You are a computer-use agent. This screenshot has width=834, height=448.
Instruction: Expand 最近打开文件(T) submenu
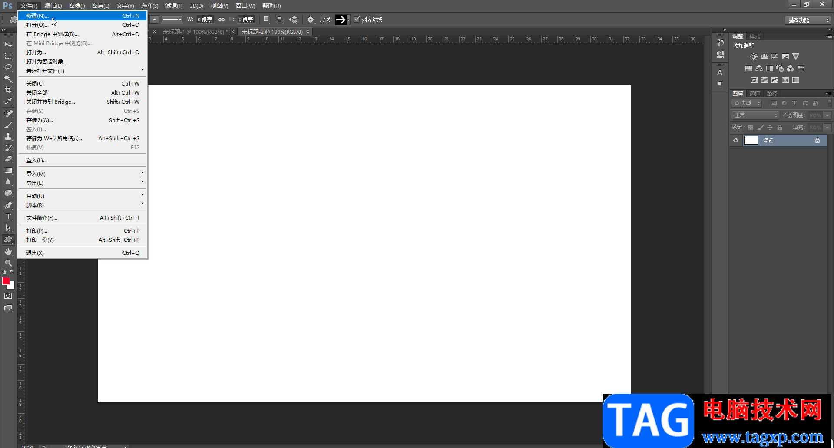pos(83,71)
